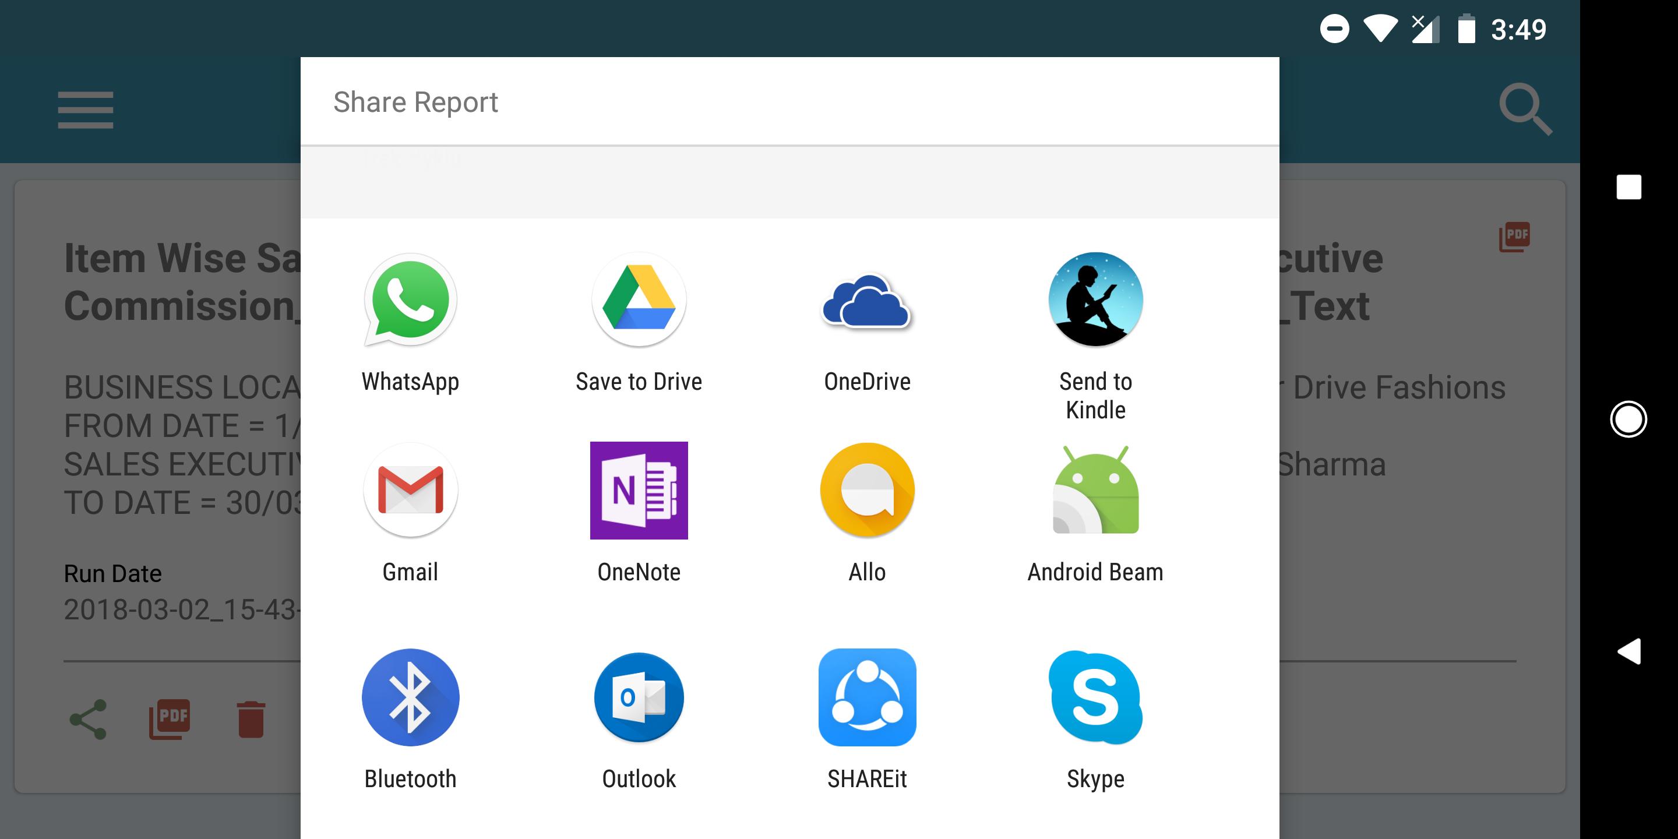Screen dimensions: 1678x839
Task: Share report through Gmail icon
Action: (410, 490)
